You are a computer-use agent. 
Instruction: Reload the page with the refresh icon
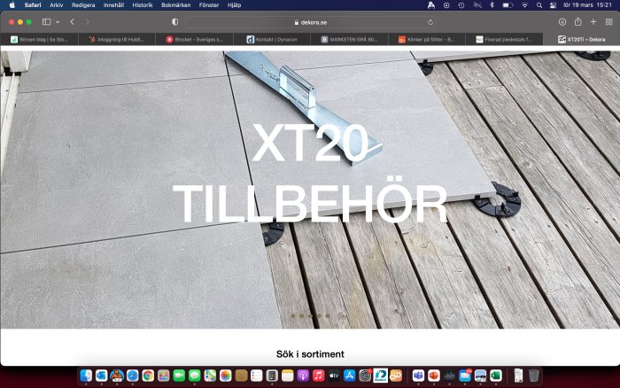tap(430, 22)
